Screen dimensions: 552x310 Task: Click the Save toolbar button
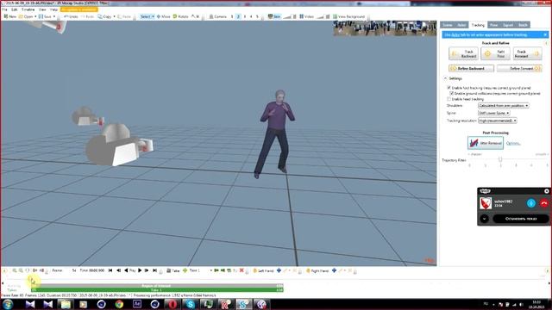[x=45, y=16]
